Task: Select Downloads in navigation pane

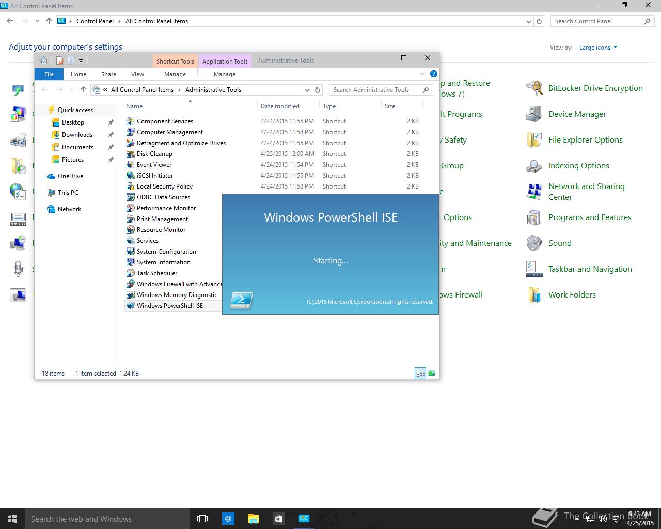Action: pyautogui.click(x=77, y=135)
